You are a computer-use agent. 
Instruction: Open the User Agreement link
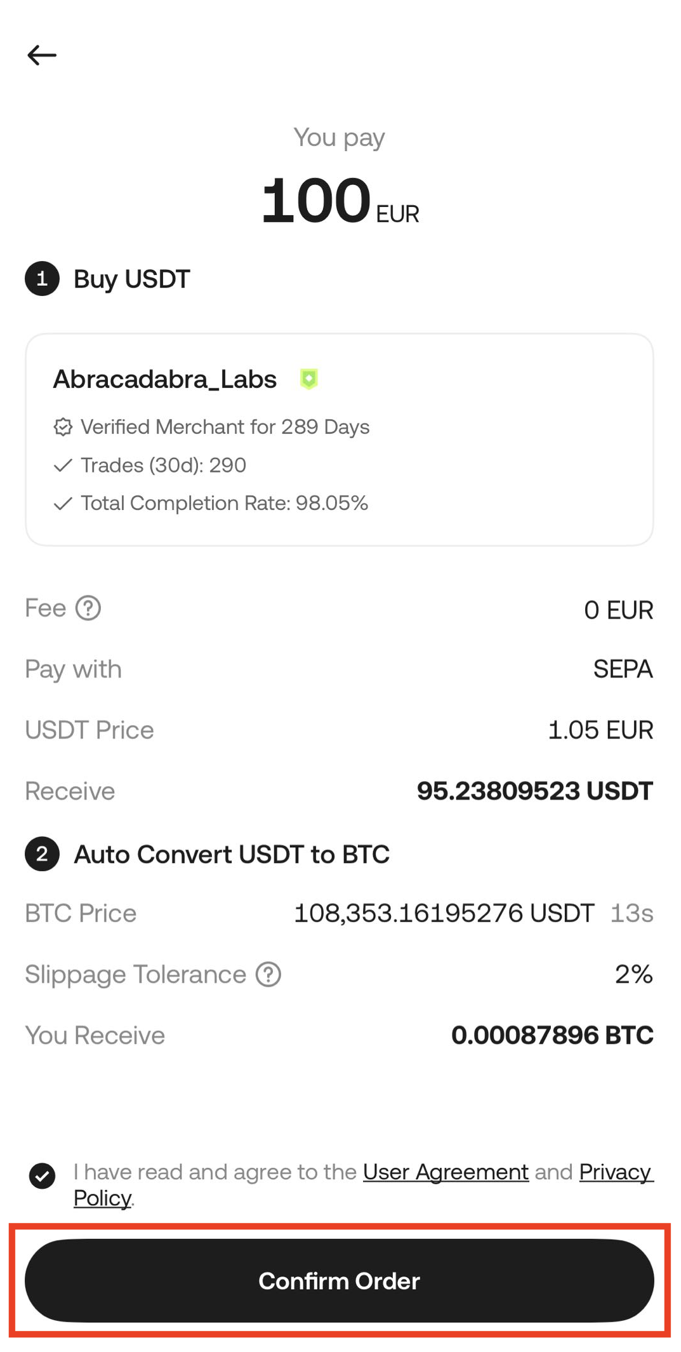[x=446, y=1172]
